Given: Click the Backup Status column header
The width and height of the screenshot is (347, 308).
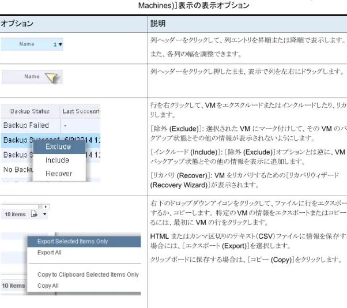Looking at the screenshot, I should pos(30,111).
